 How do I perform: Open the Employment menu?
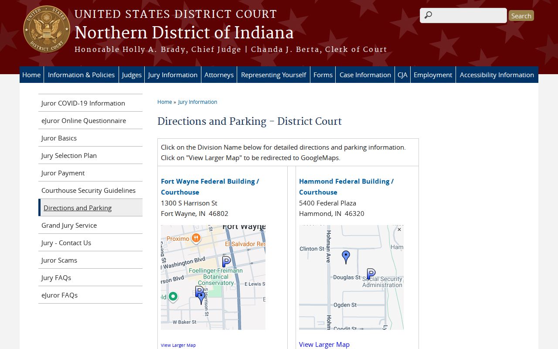pos(433,75)
